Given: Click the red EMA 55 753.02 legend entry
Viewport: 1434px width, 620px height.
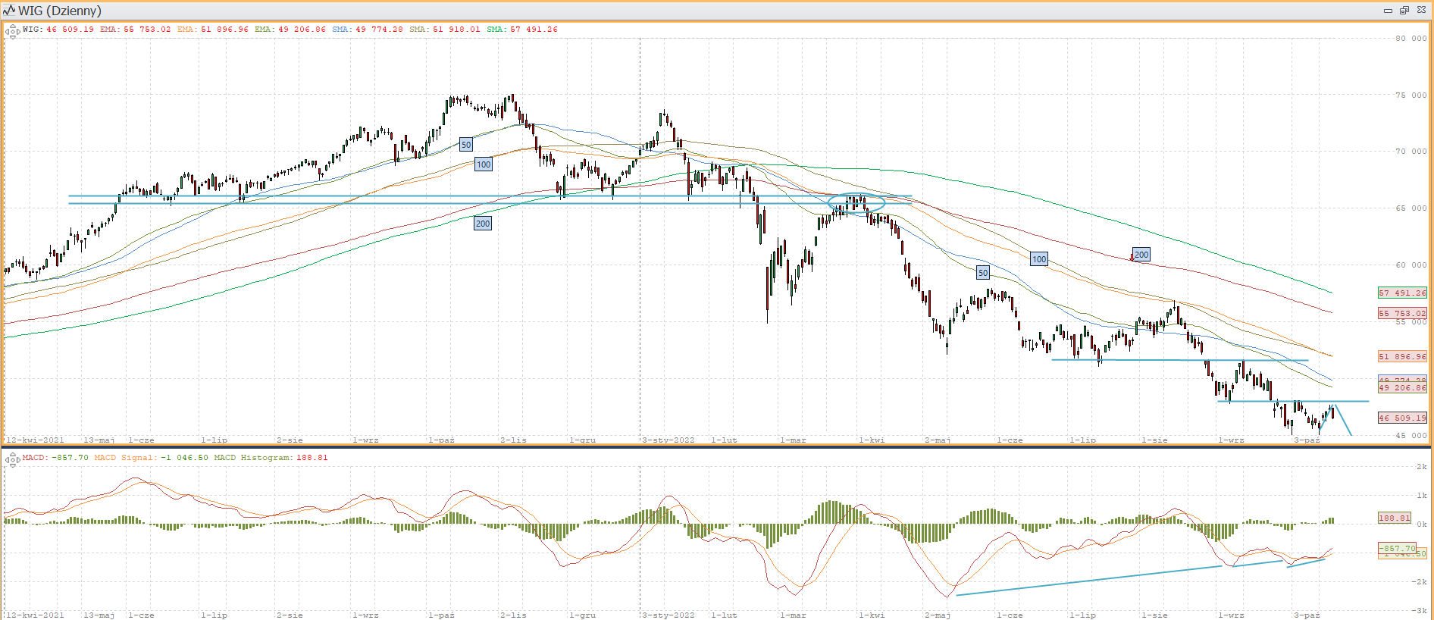Looking at the screenshot, I should click(x=135, y=30).
